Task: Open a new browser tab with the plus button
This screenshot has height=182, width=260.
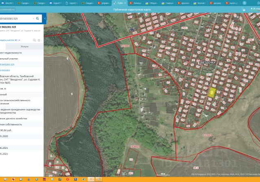Action: (x=244, y=3)
